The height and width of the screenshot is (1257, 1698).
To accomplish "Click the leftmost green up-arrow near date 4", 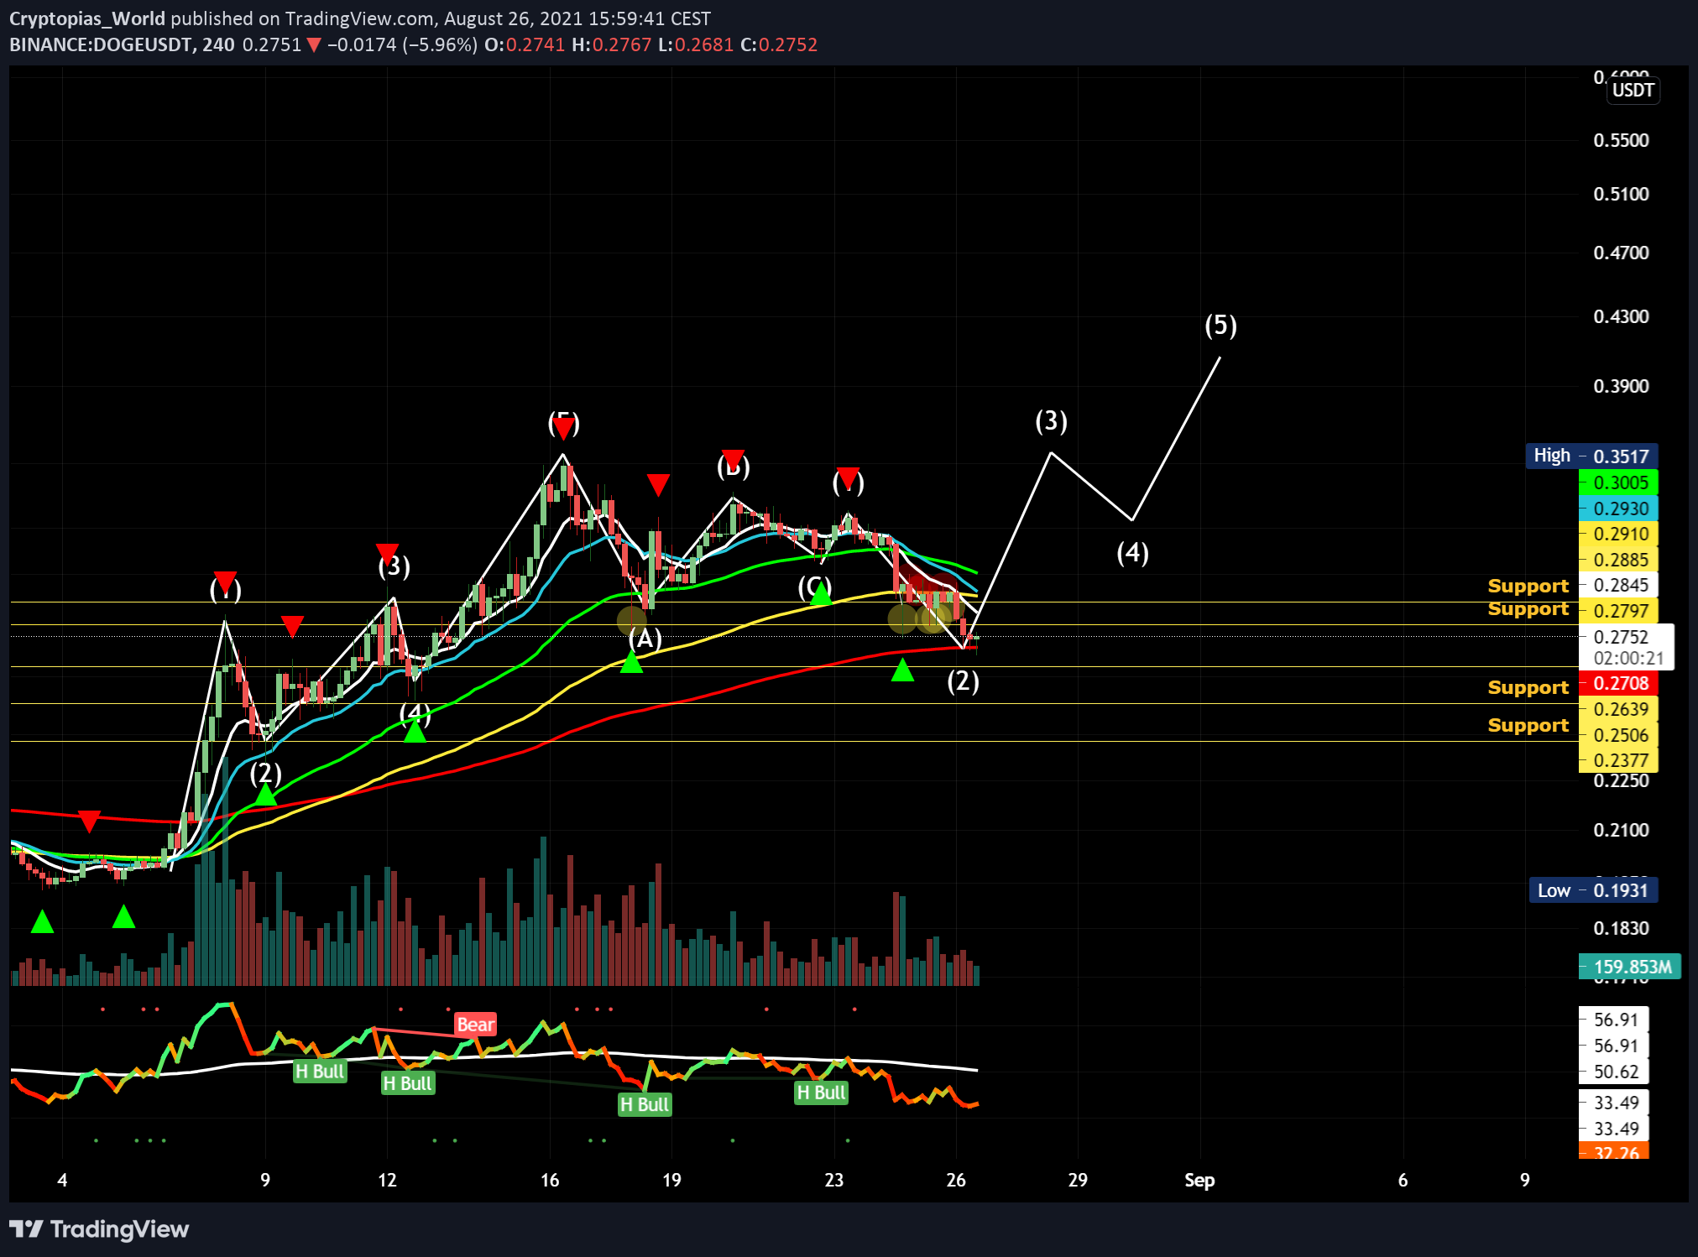I will coord(42,922).
